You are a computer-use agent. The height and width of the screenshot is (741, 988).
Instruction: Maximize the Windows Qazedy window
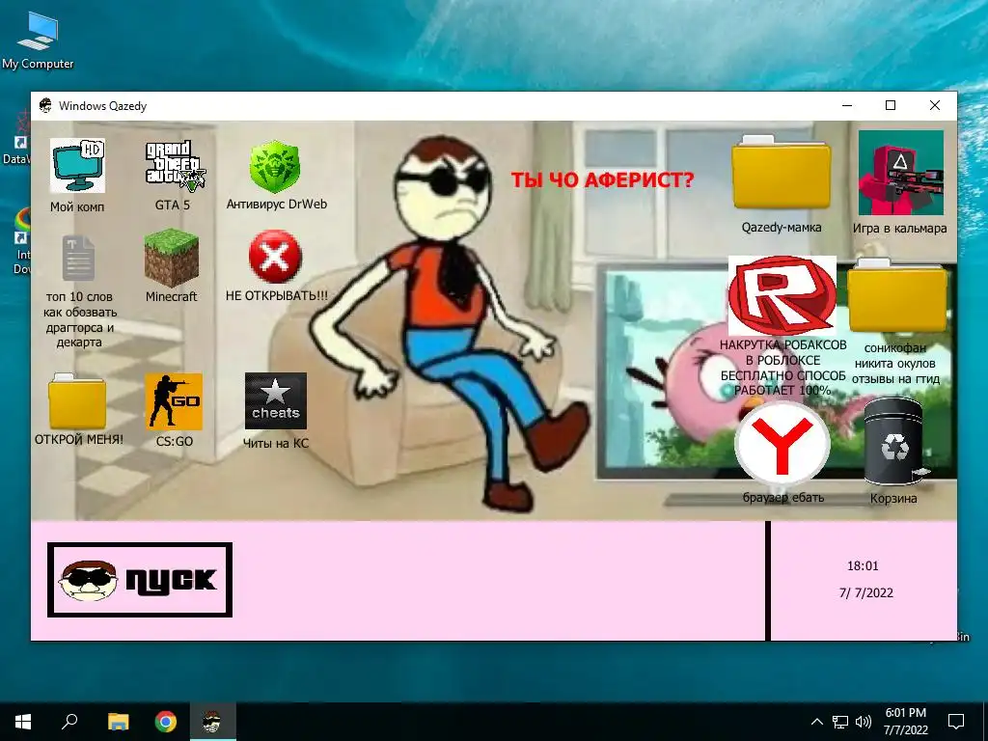tap(891, 105)
